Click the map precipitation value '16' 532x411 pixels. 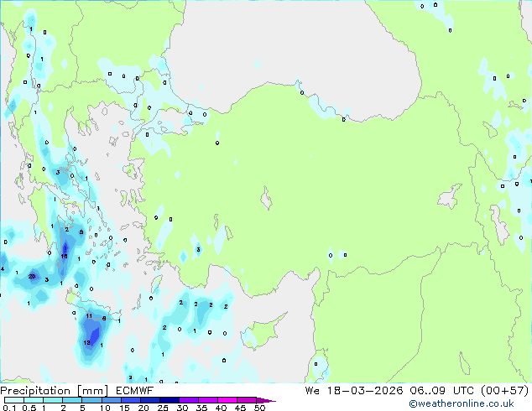(x=64, y=257)
